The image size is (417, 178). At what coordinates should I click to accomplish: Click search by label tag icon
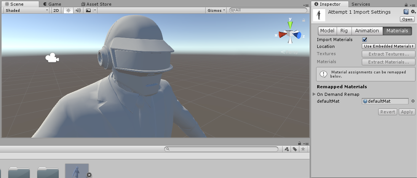[x=295, y=149]
